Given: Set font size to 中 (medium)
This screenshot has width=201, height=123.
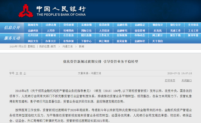Looking at the screenshot, I should click(x=21, y=73).
